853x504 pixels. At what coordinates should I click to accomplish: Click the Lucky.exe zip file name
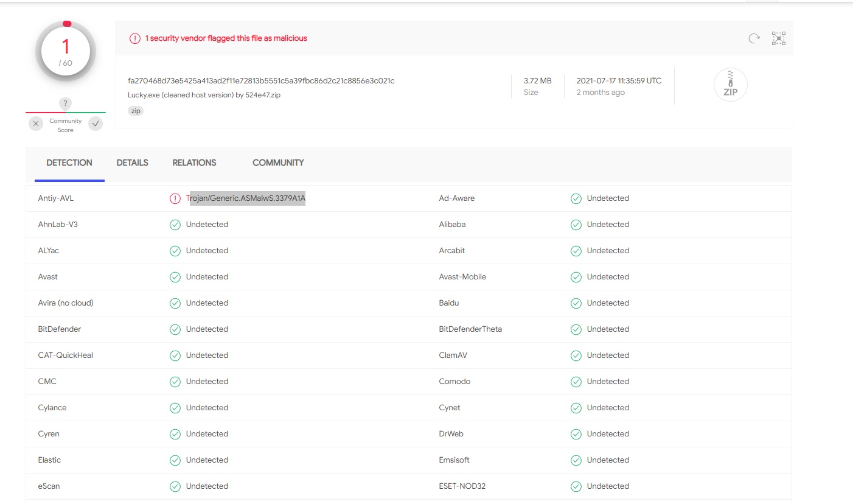204,95
